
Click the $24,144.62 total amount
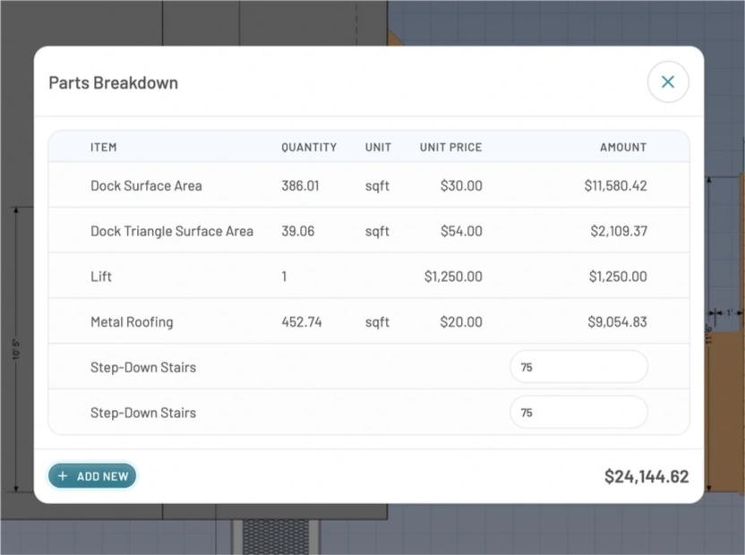pyautogui.click(x=647, y=476)
